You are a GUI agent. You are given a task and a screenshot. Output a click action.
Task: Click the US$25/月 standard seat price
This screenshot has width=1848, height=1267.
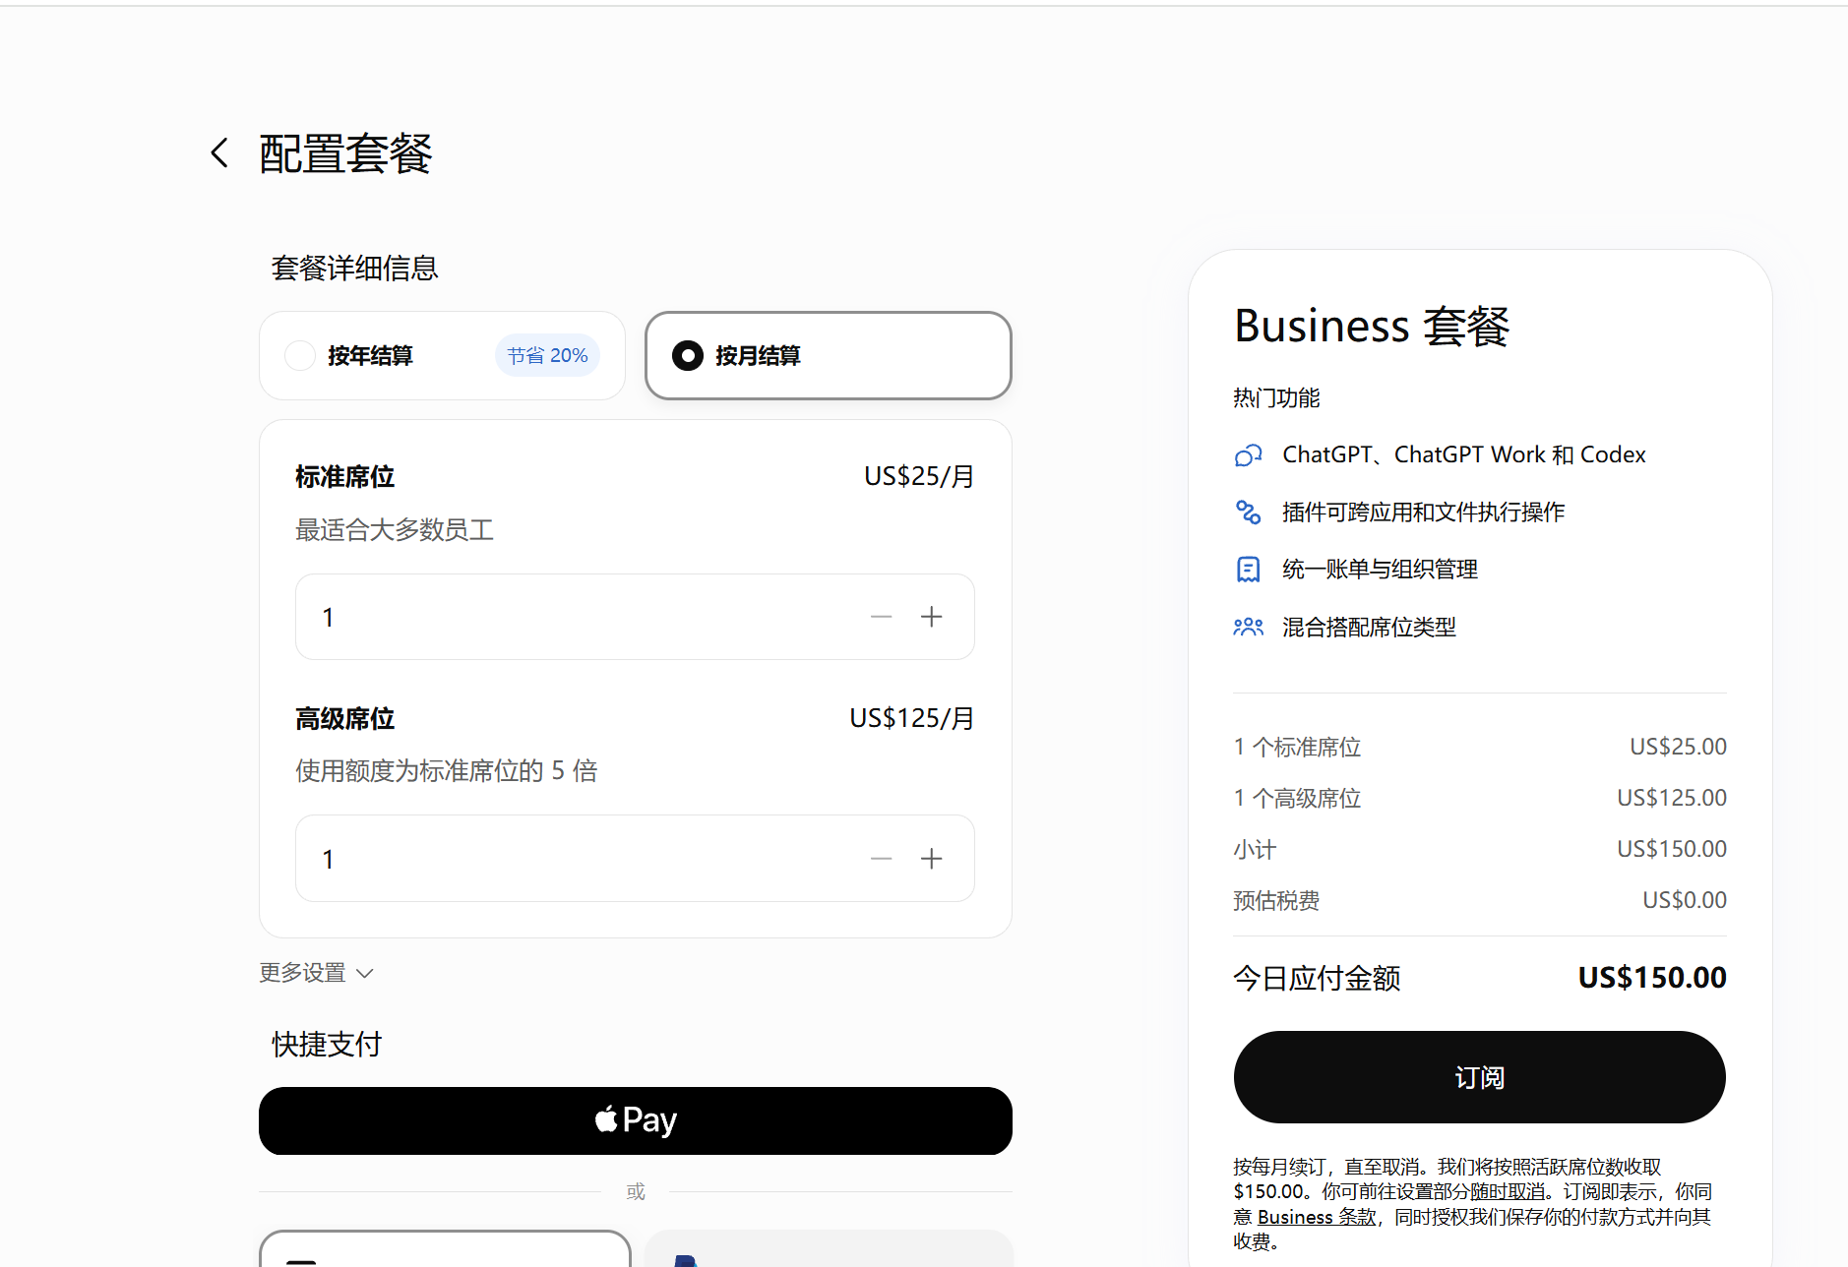pos(919,476)
